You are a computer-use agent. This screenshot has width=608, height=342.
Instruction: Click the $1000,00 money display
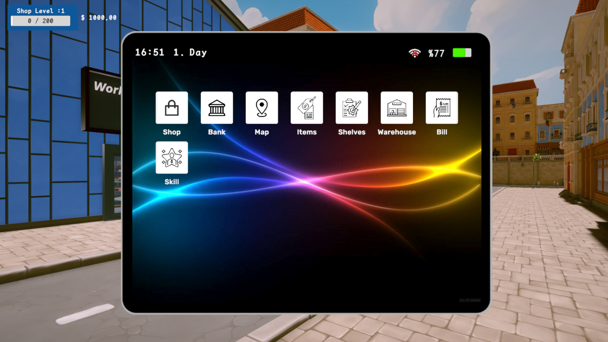tap(99, 18)
